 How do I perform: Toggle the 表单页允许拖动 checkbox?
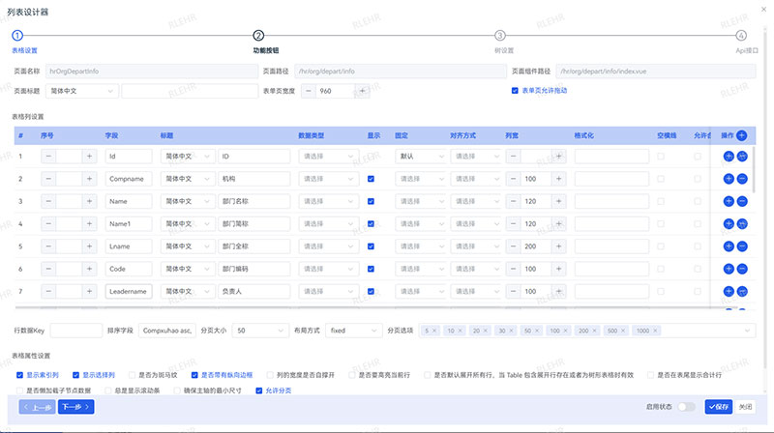[x=515, y=91]
